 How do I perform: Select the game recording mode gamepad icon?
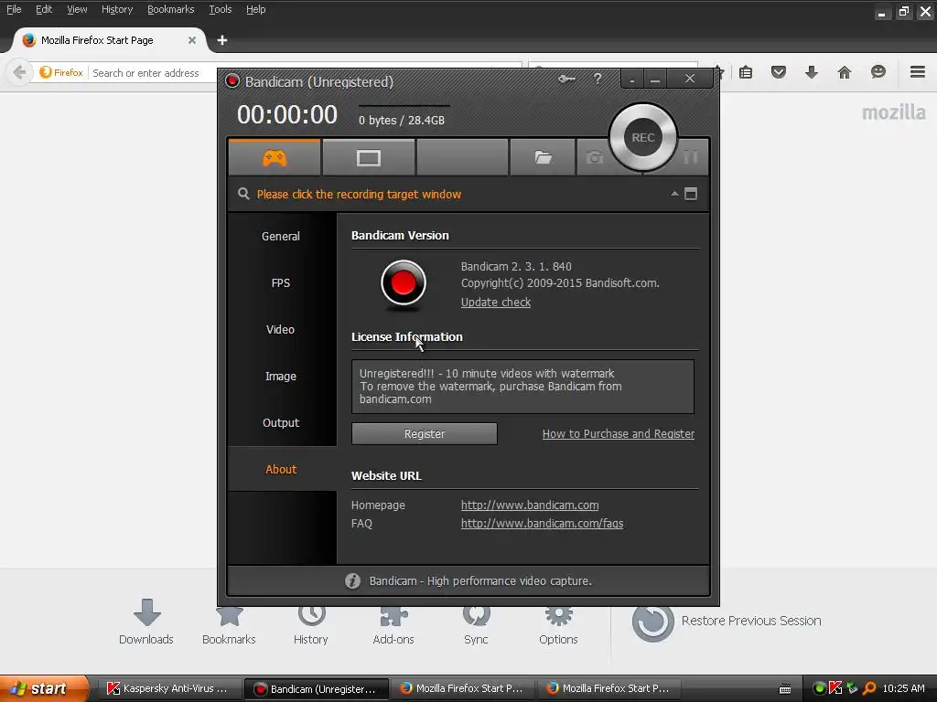pos(275,157)
